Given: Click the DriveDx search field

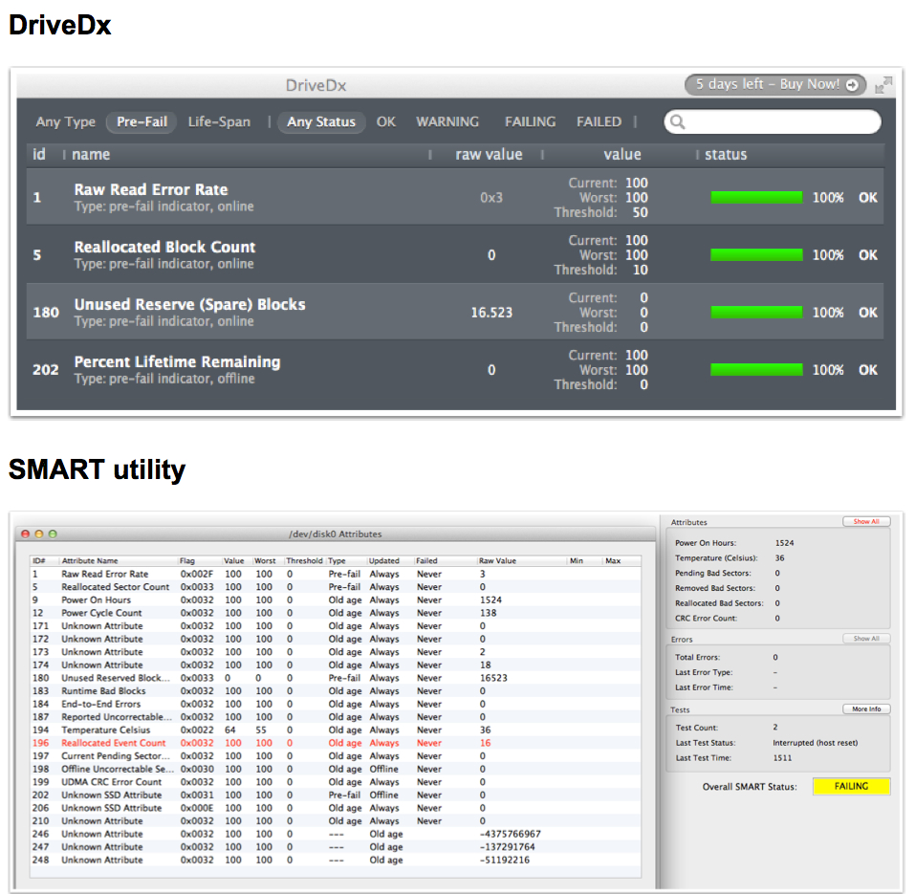Looking at the screenshot, I should click(773, 121).
